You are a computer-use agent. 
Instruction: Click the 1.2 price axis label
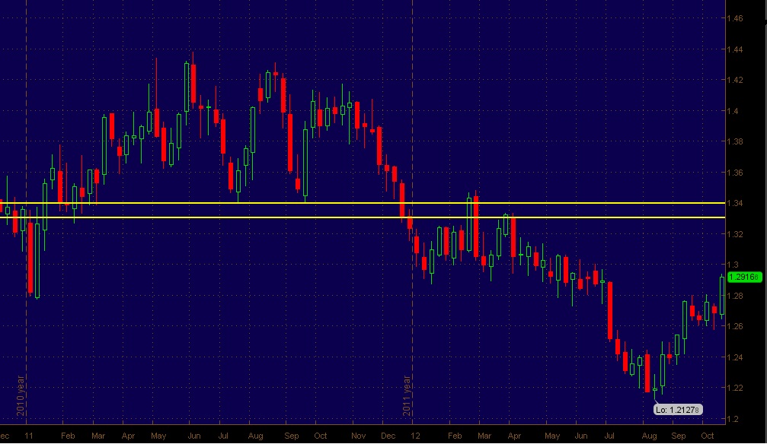[732, 419]
